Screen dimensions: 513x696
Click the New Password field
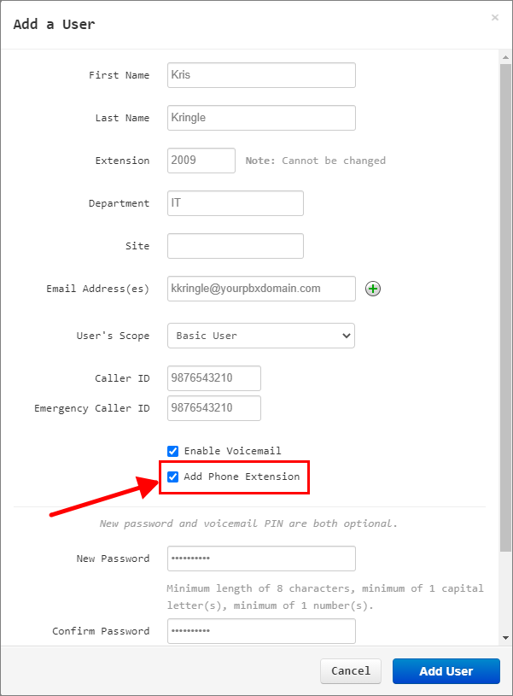tap(261, 559)
